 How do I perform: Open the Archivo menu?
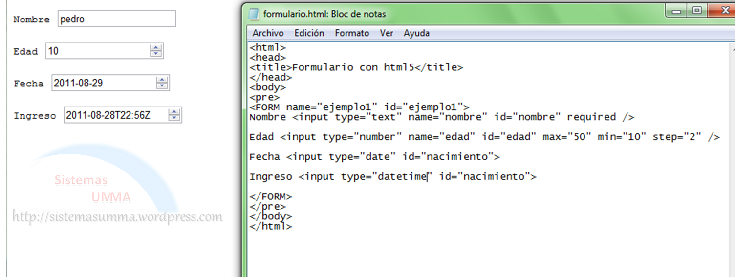click(268, 33)
